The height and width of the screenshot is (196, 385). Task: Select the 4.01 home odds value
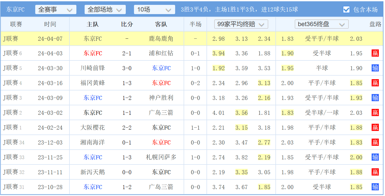(219, 113)
